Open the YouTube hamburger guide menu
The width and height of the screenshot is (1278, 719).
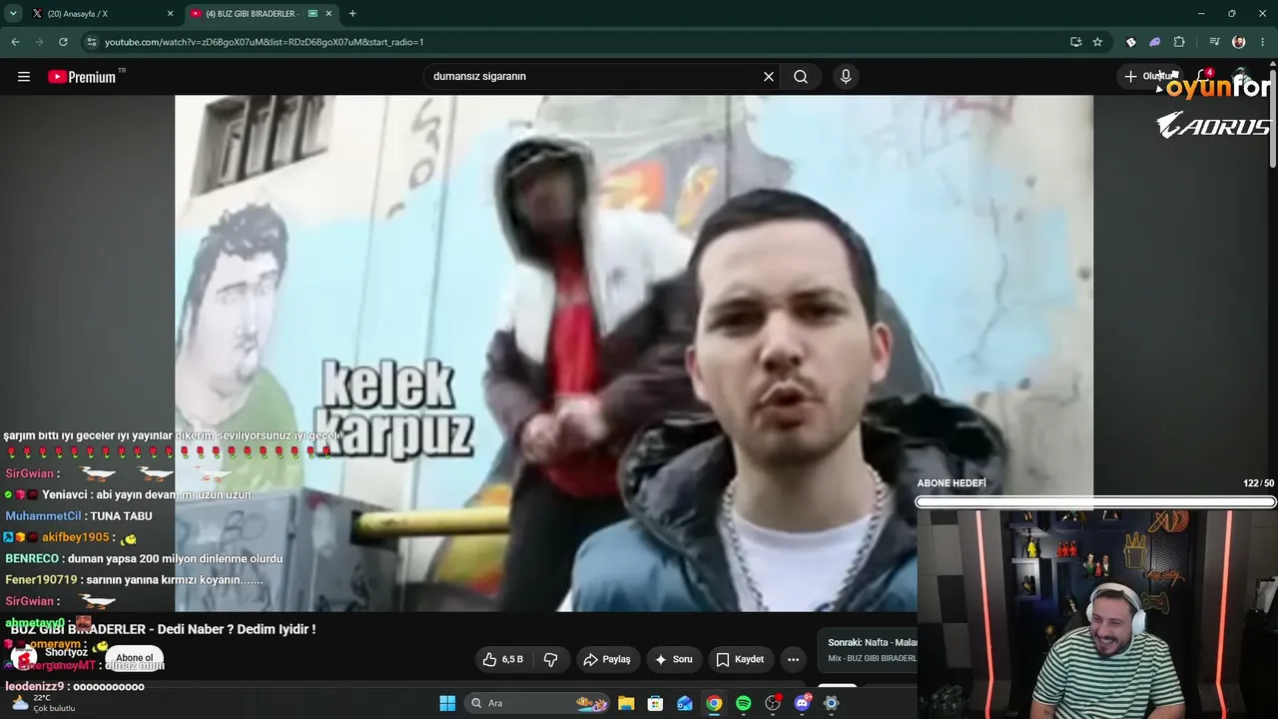tap(24, 77)
